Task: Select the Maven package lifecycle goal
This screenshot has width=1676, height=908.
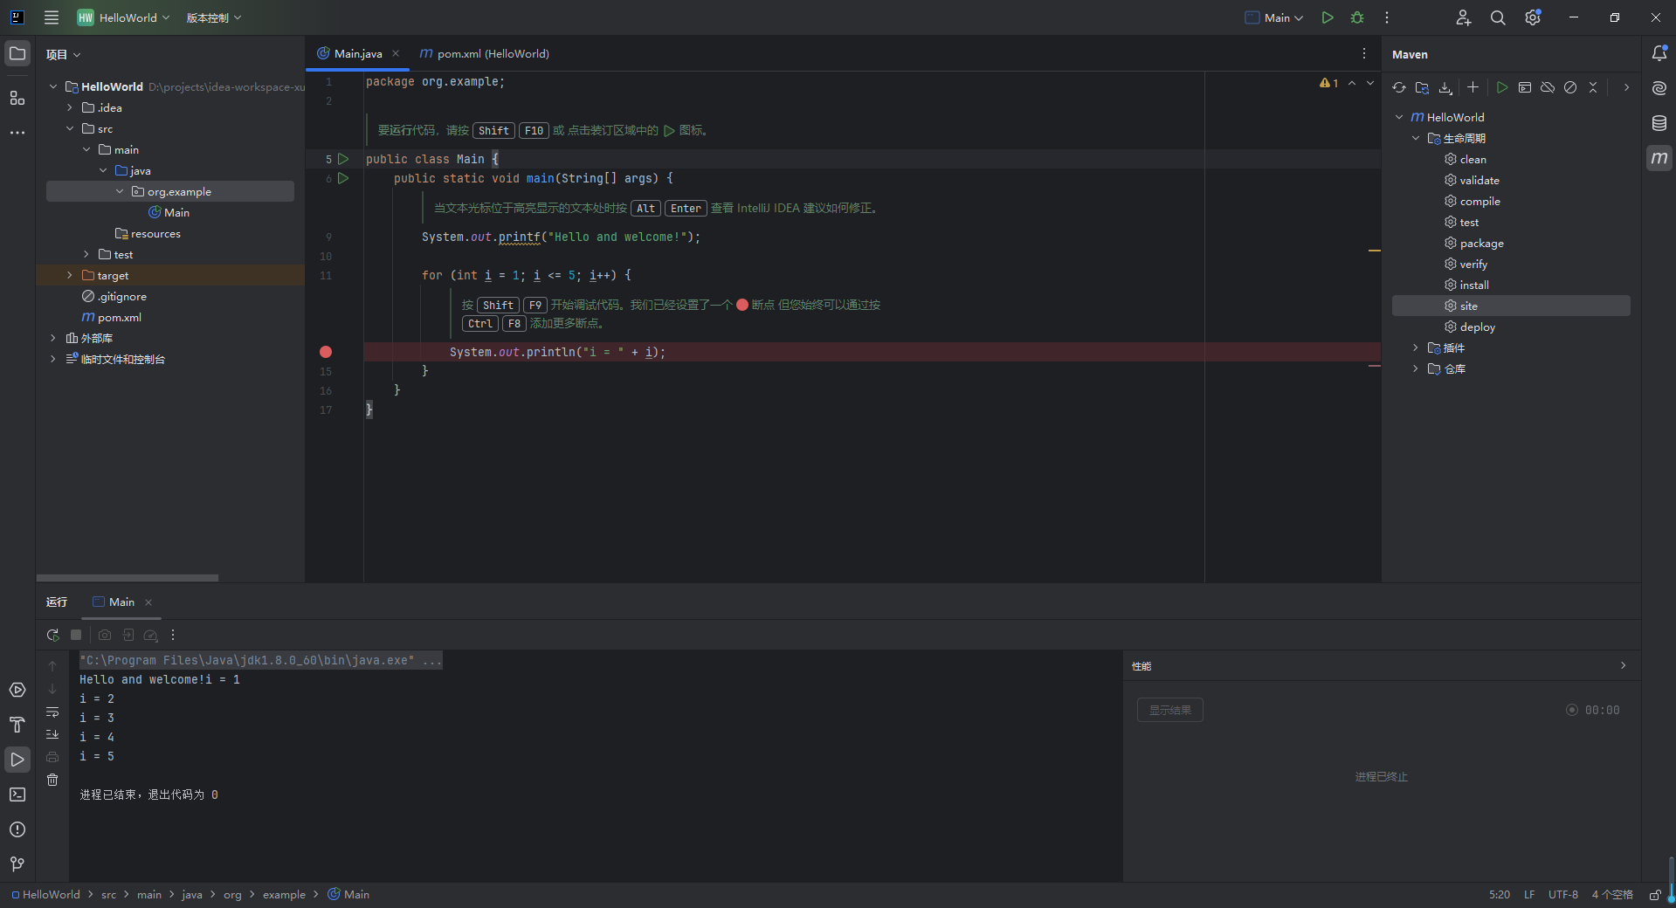Action: tap(1481, 243)
